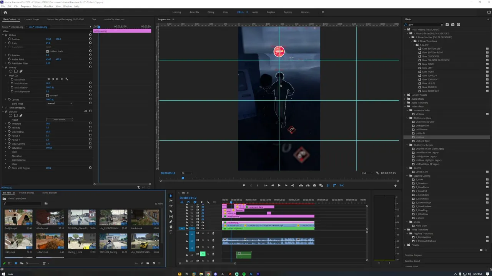This screenshot has width=492, height=276.
Task: Play the program monitor
Action: click(279, 185)
